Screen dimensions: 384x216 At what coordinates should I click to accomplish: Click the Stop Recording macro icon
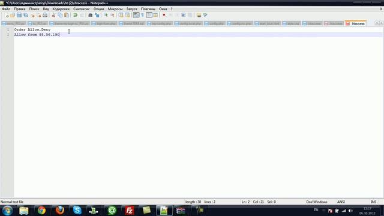pyautogui.click(x=170, y=15)
